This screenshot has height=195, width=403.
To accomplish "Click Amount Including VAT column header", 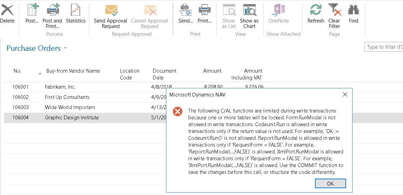I will [247, 74].
